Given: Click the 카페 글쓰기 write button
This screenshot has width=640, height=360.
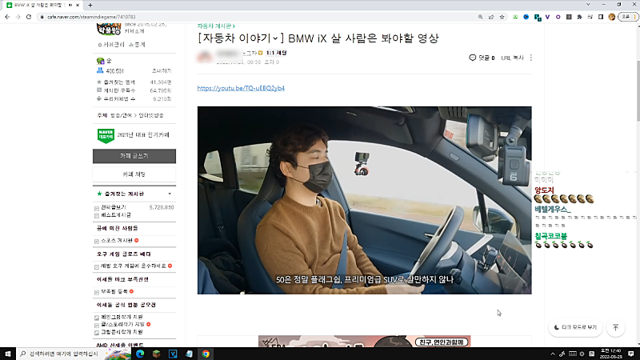Looking at the screenshot, I should (134, 156).
